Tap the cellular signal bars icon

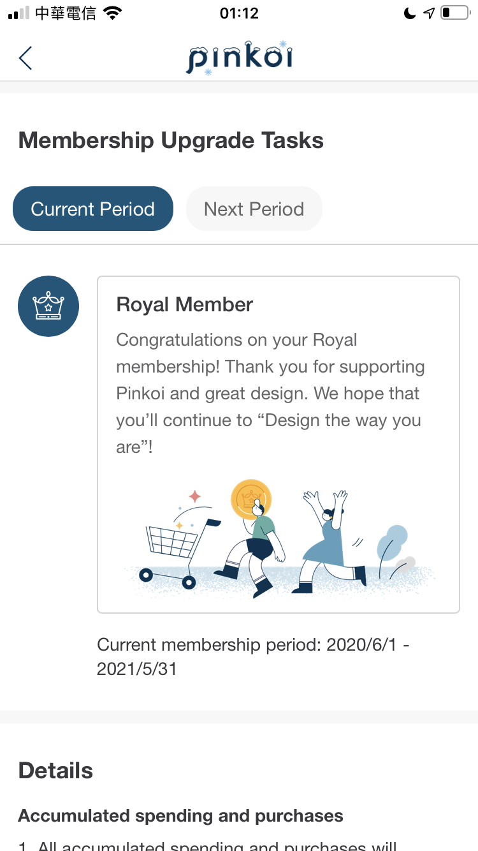tap(19, 13)
